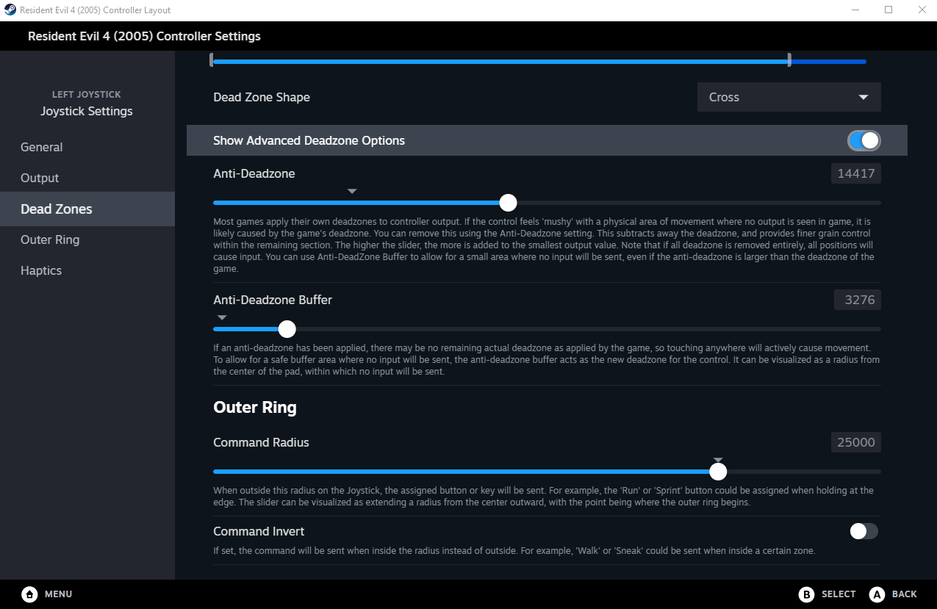
Task: Edit the Anti-Deadzone value 14417
Action: [x=856, y=173]
